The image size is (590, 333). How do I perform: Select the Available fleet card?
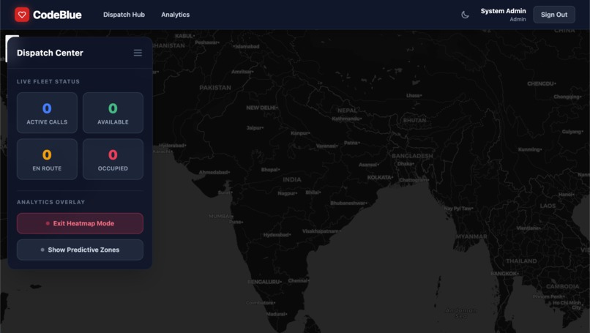113,113
